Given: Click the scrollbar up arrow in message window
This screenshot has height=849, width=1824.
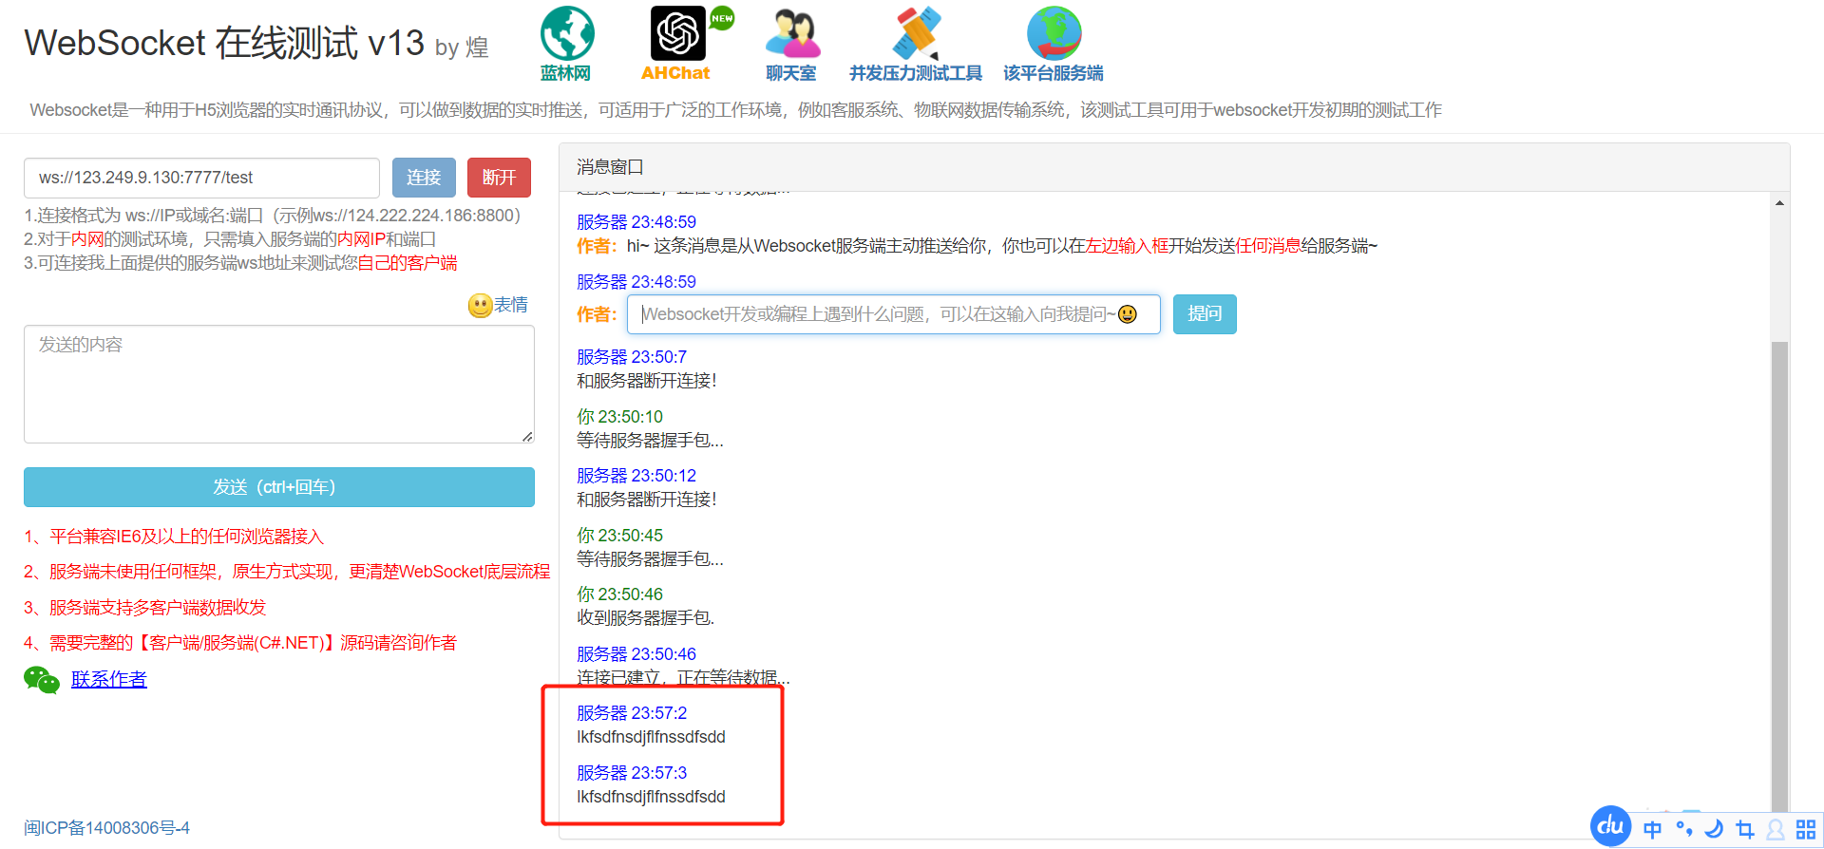Looking at the screenshot, I should (1779, 203).
